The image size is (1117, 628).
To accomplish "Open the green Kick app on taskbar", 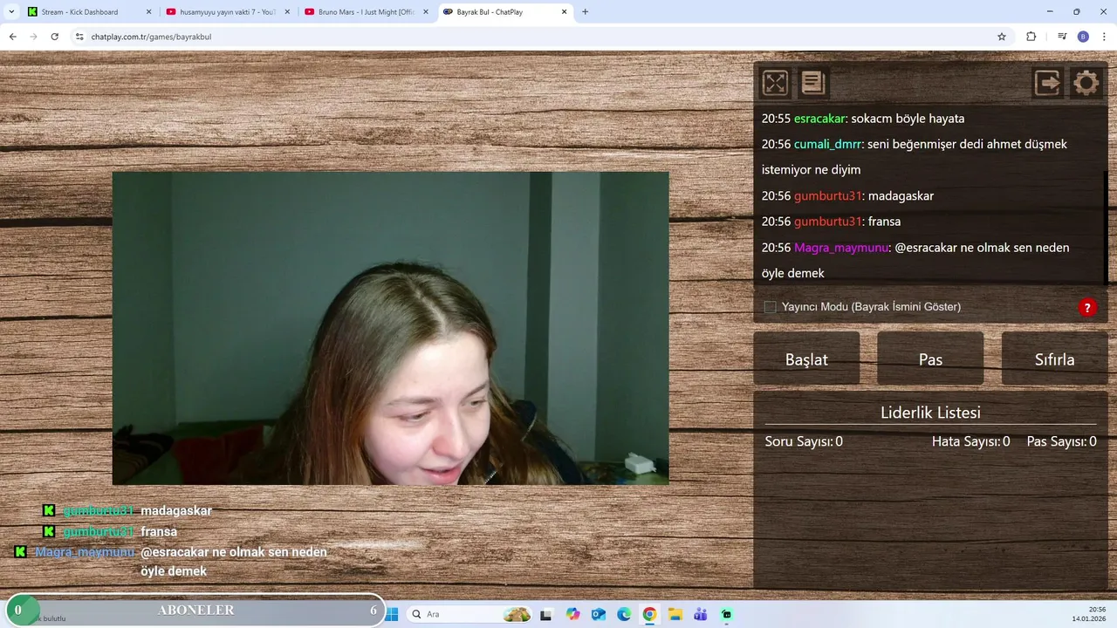I will click(x=727, y=614).
